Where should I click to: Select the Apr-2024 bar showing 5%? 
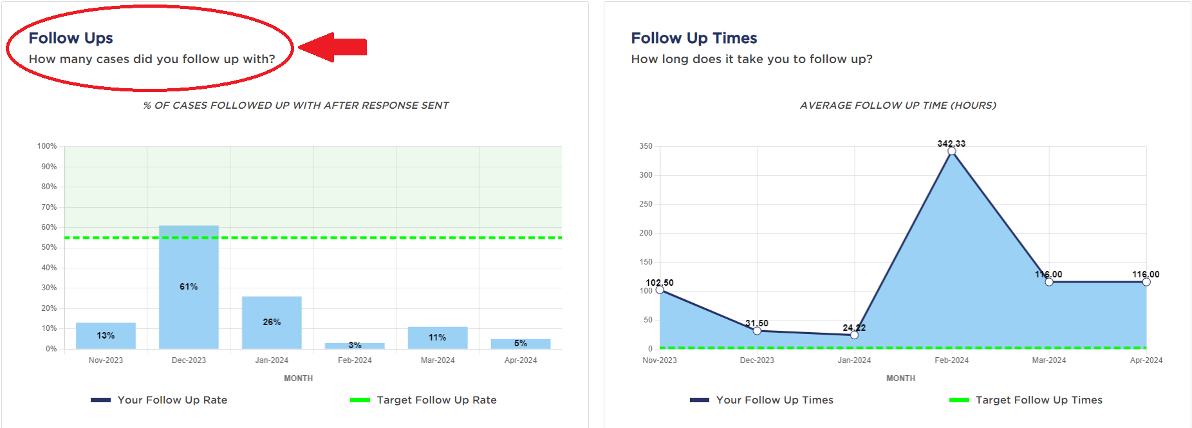coord(521,344)
